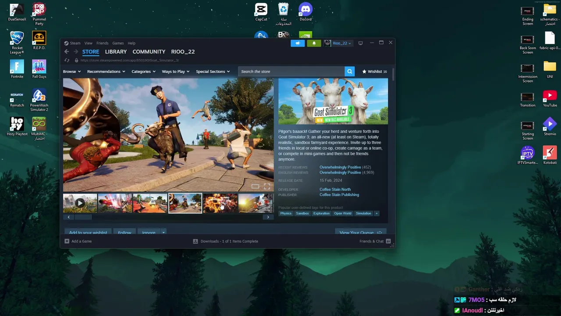Open the Friends menu
561x316 pixels.
coord(102,43)
